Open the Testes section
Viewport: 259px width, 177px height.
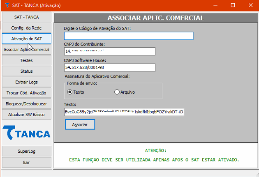tap(26, 60)
